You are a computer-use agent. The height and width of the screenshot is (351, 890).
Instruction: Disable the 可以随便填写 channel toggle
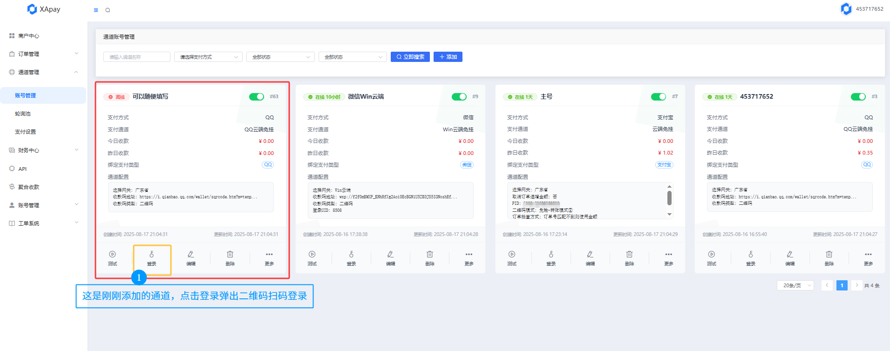[257, 97]
